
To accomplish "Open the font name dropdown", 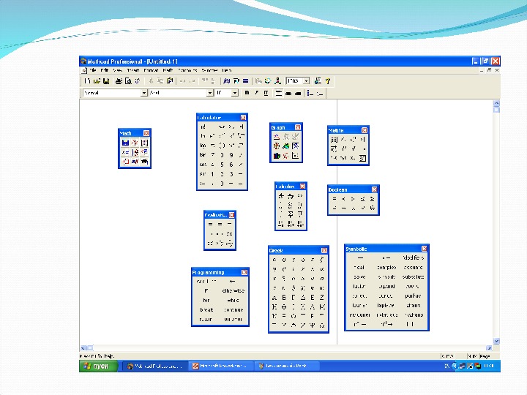I will [x=210, y=93].
